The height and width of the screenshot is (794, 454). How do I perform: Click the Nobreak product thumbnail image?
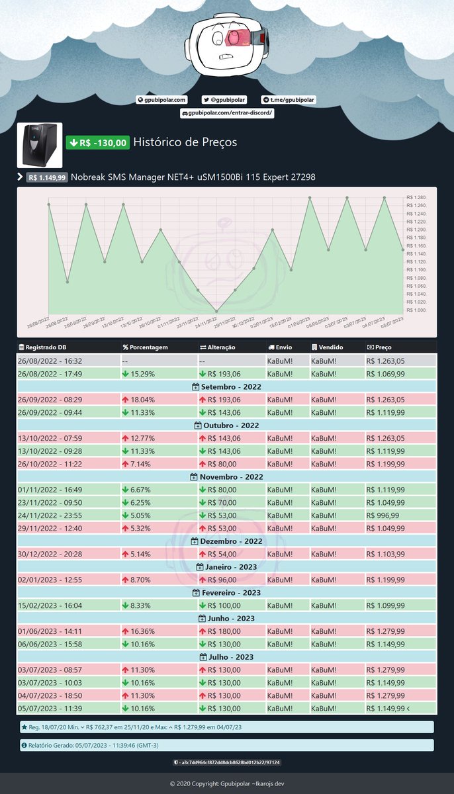40,145
